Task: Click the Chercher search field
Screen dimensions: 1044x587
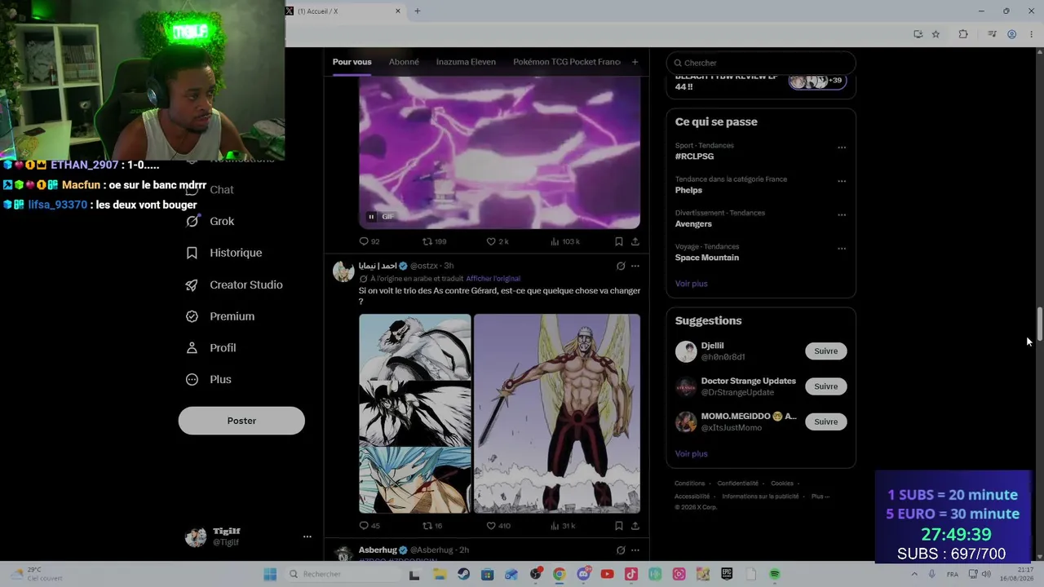Action: [x=761, y=63]
